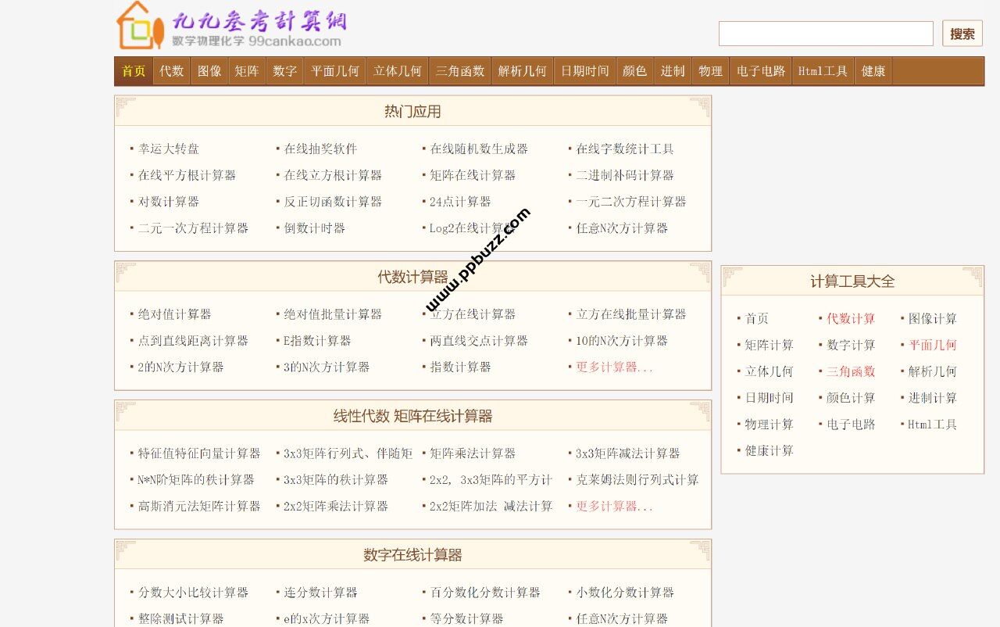Open the 在线字数统计工具 link
This screenshot has height=627, width=1000.
point(625,149)
